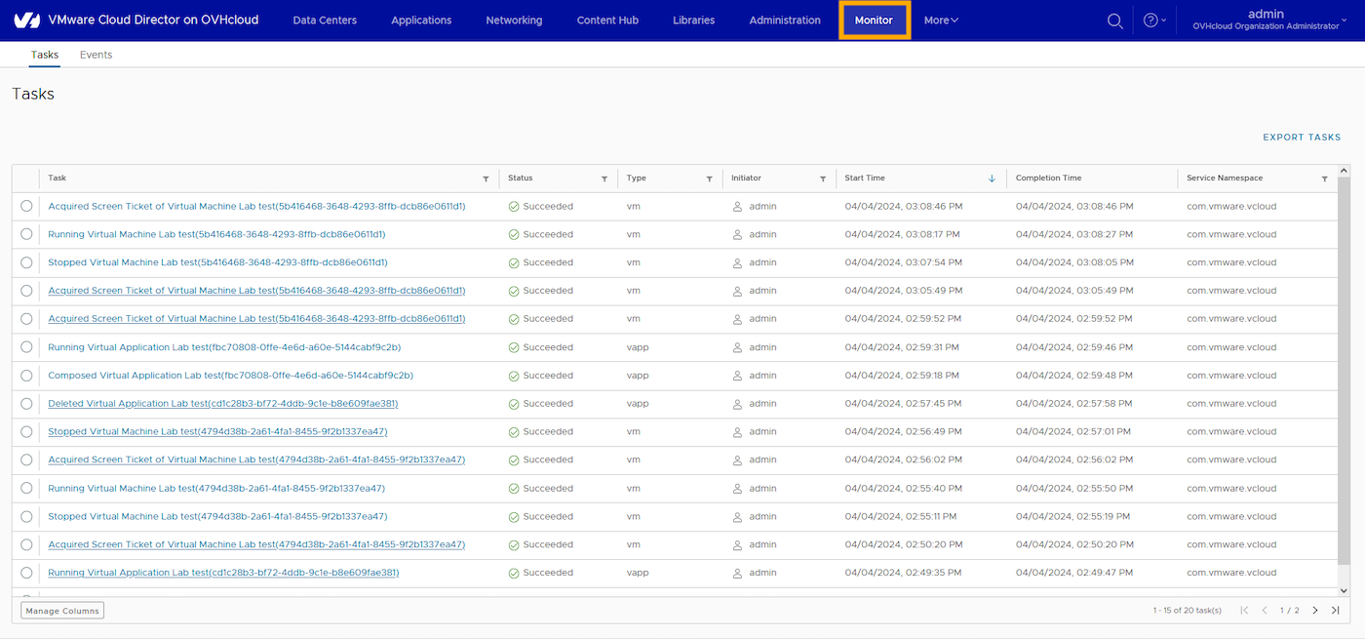Click the Initiator column filter icon
Image resolution: width=1365 pixels, height=639 pixels.
pyautogui.click(x=823, y=179)
